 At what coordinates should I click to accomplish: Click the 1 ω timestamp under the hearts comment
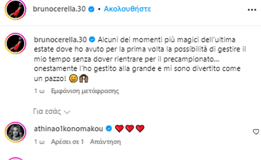(x=39, y=142)
